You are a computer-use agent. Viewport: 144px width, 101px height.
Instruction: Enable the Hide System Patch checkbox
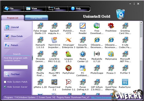point(5,82)
